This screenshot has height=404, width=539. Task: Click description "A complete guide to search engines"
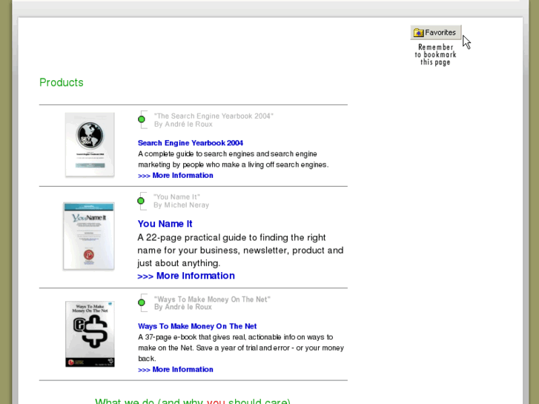click(x=233, y=159)
